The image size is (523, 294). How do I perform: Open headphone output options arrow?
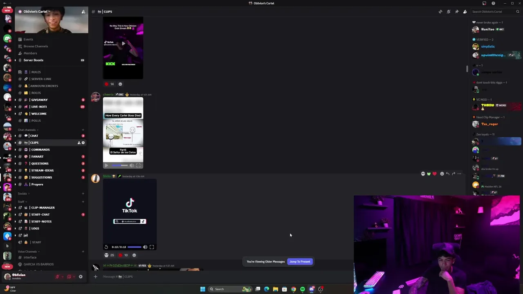(x=74, y=276)
